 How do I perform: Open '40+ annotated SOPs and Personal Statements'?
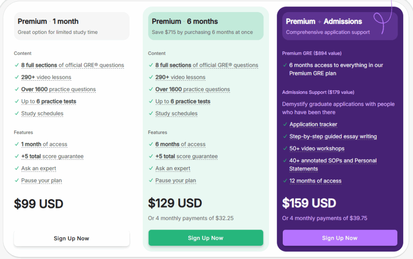tap(333, 161)
